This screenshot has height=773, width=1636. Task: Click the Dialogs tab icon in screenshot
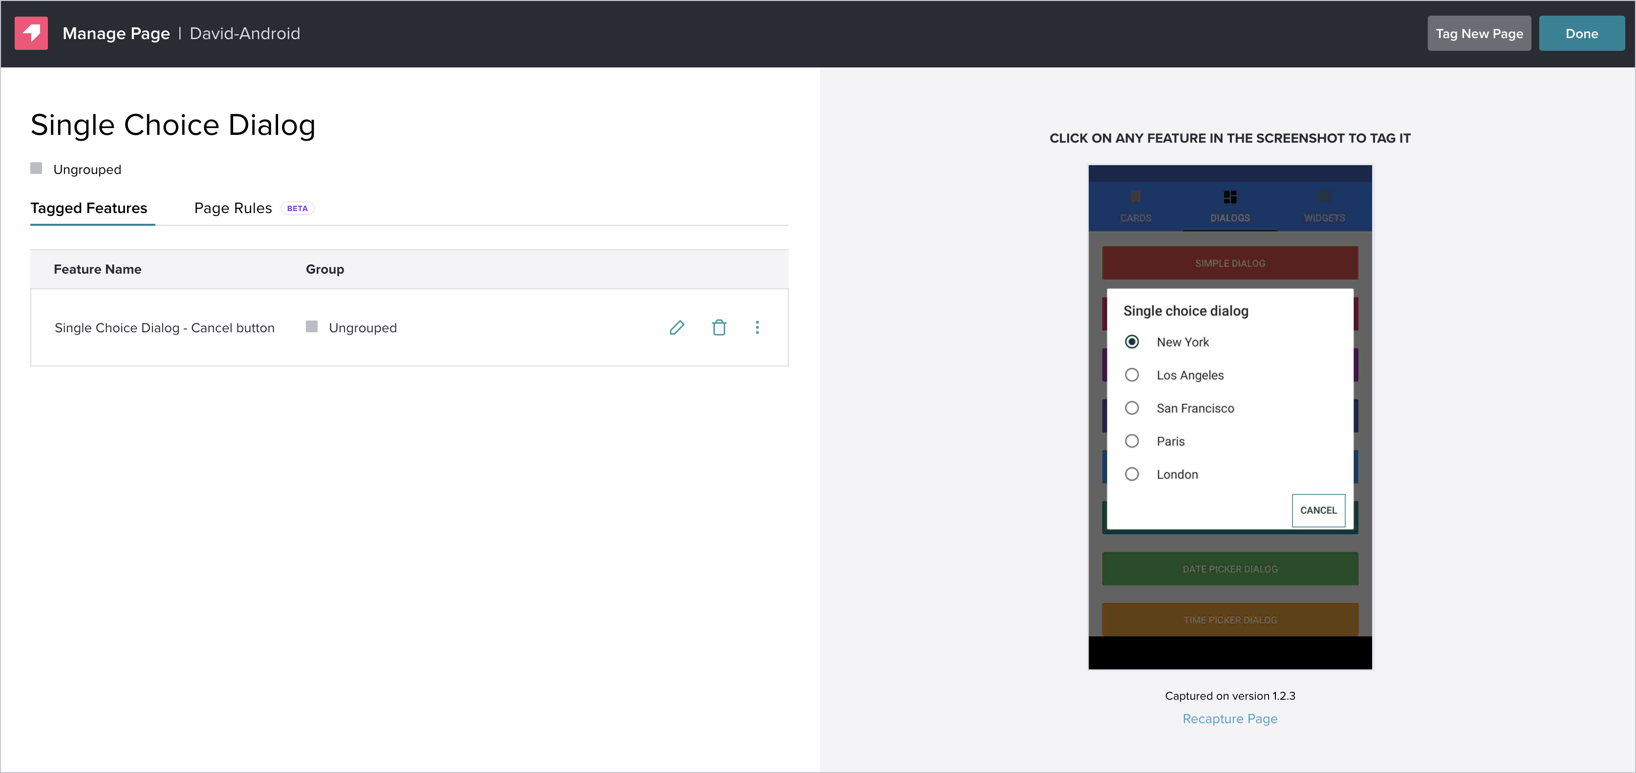1229,197
